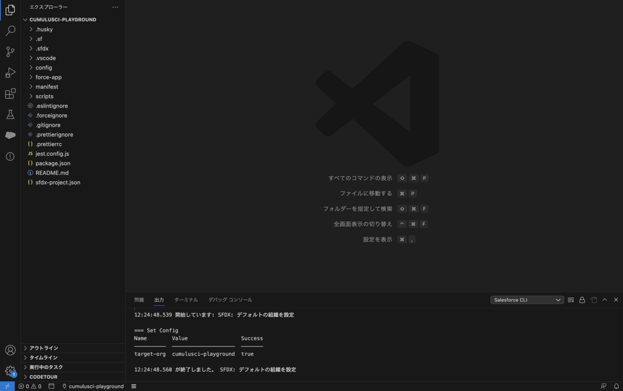
Task: Click the すべてのコマンドの表示 shortcut hint
Action: (x=360, y=178)
